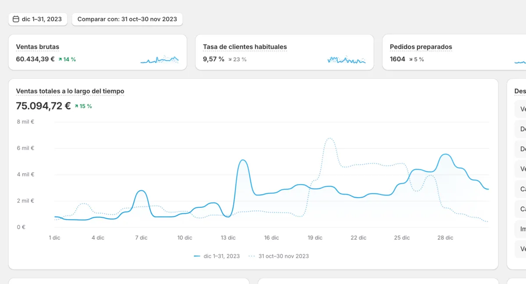Click the green up arrow beside 15 %

pyautogui.click(x=76, y=106)
